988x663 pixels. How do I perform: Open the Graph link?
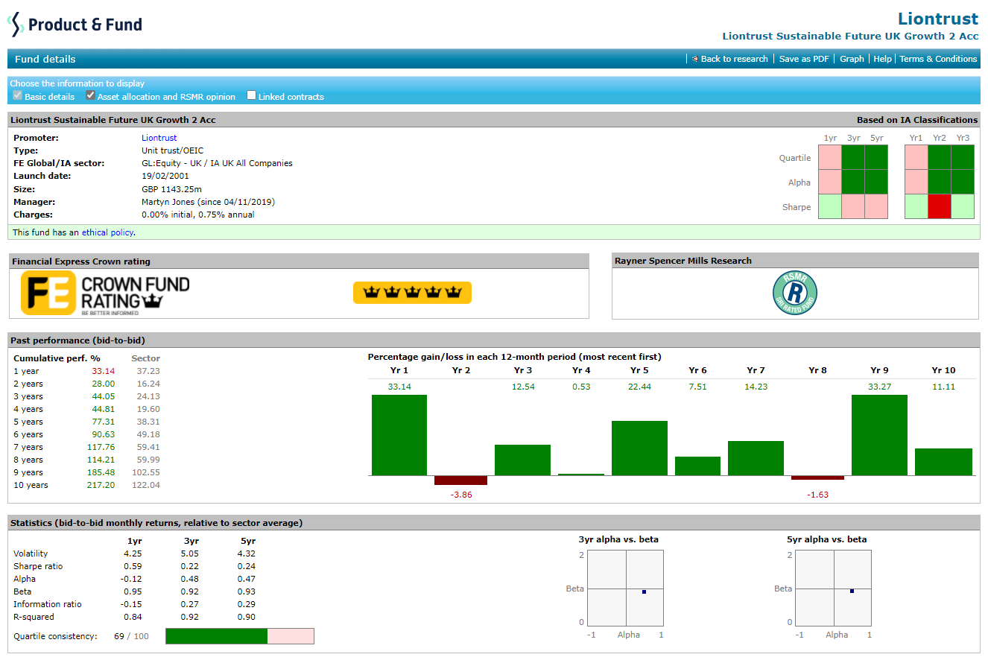(x=852, y=59)
